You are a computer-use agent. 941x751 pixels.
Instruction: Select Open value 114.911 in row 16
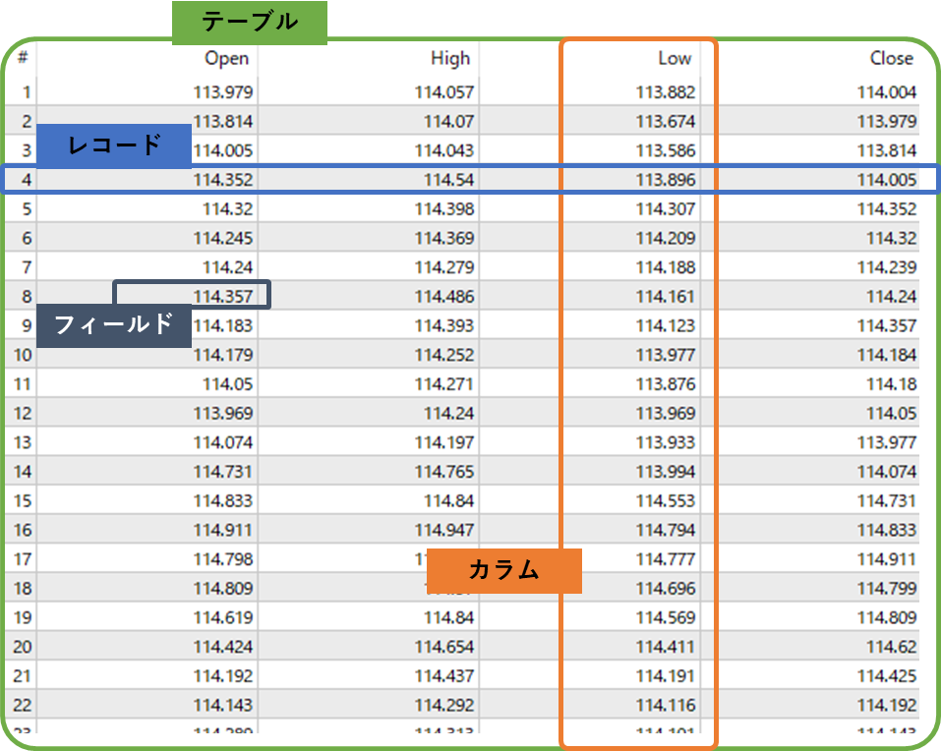click(222, 530)
